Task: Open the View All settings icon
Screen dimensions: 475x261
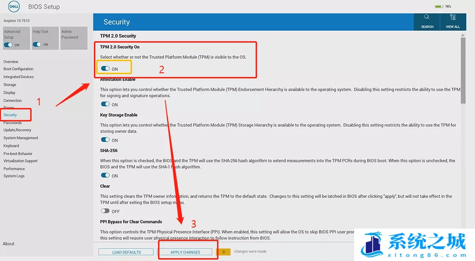Action: tap(453, 18)
